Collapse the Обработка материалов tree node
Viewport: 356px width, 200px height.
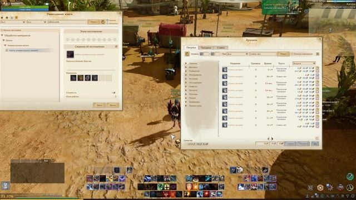(x=2, y=36)
